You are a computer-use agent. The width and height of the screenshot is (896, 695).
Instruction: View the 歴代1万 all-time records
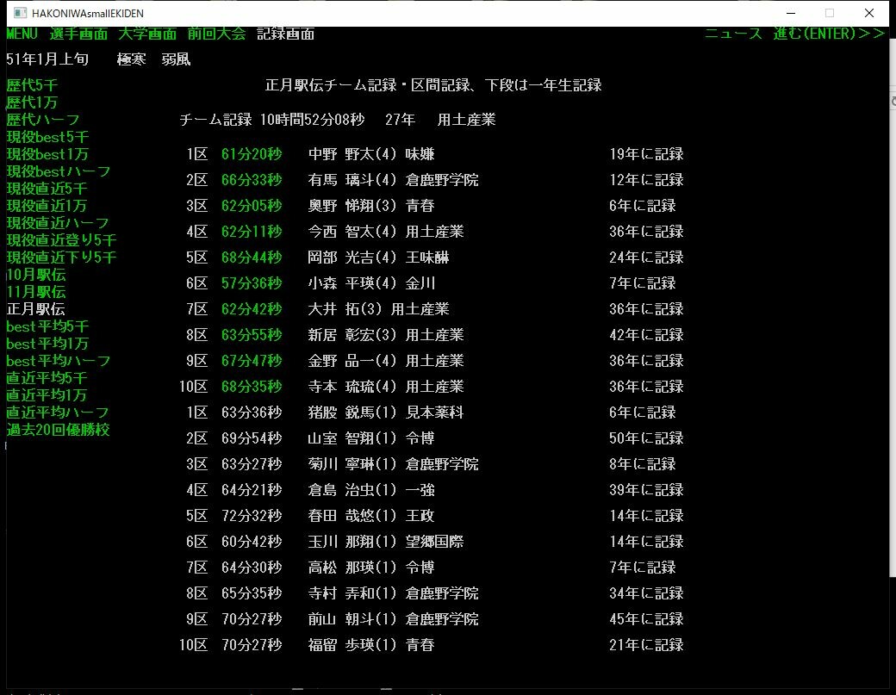click(32, 102)
